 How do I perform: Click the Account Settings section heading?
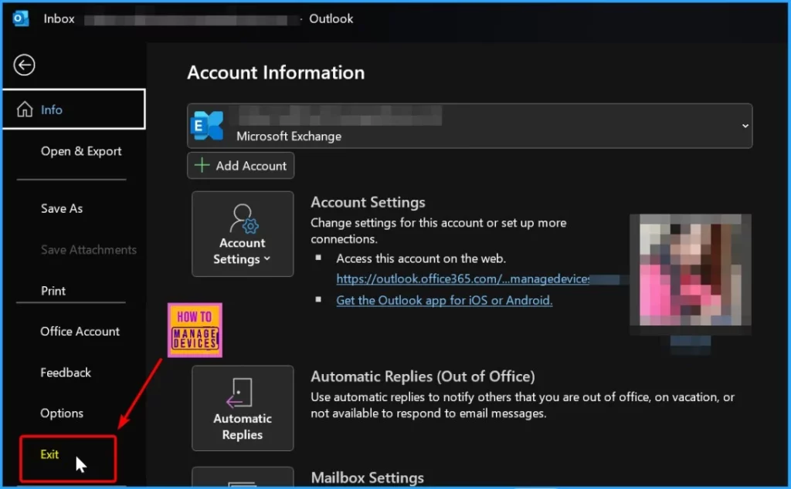(368, 202)
